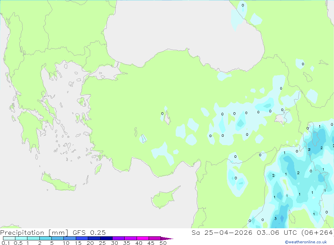Click the '20' legend tick label
This screenshot has height=245, width=334.
[x=90, y=243]
